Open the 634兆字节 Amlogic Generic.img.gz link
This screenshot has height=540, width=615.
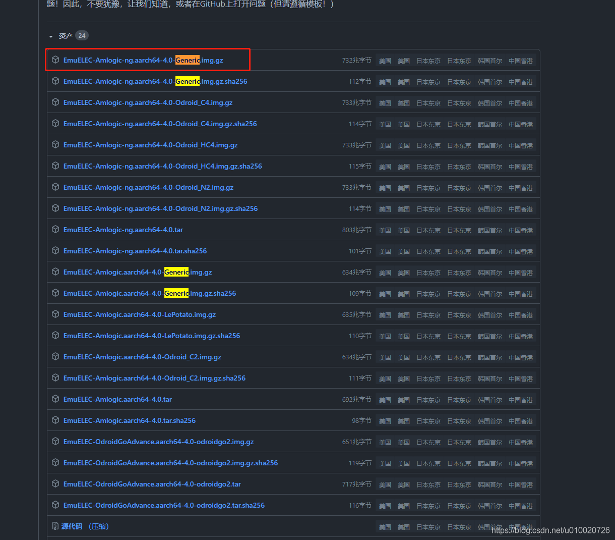(x=138, y=272)
